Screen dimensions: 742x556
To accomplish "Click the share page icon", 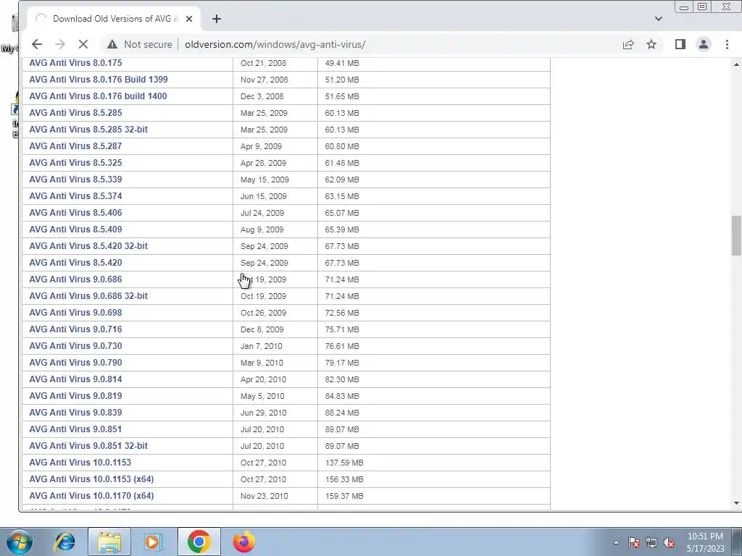I will tap(628, 44).
